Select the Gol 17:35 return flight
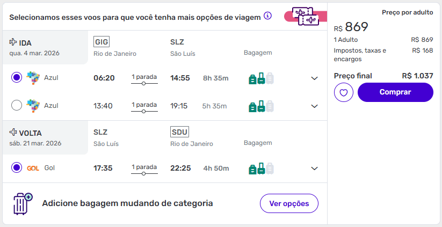Image resolution: width=442 pixels, height=227 pixels. click(x=17, y=168)
